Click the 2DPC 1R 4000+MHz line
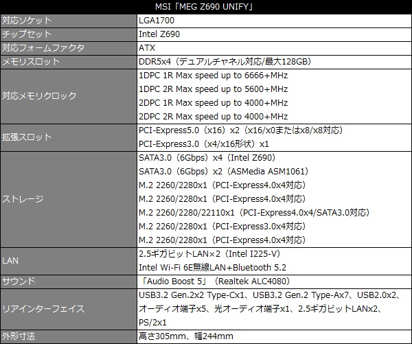 pyautogui.click(x=213, y=103)
